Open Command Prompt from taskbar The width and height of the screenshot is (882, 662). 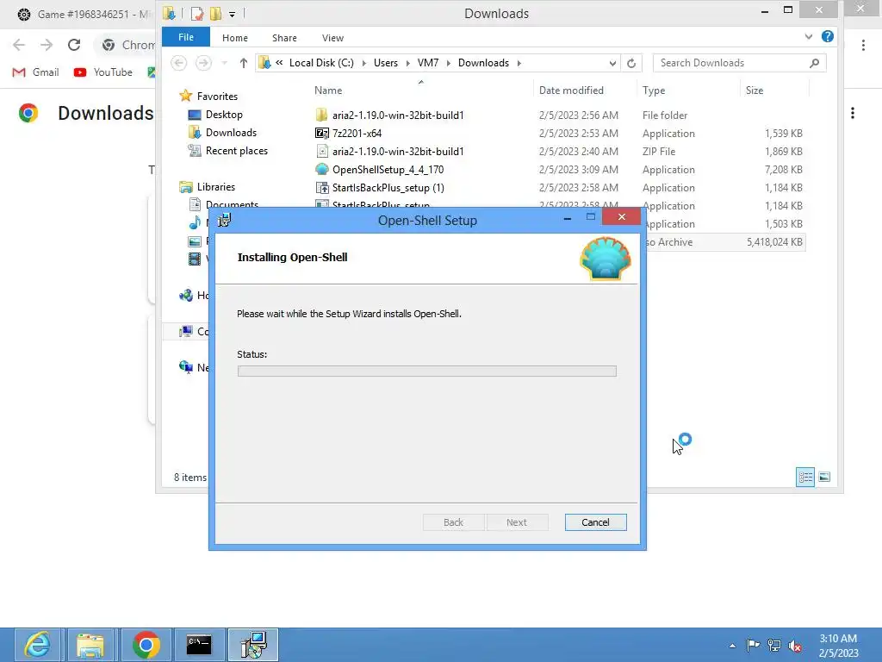point(199,645)
